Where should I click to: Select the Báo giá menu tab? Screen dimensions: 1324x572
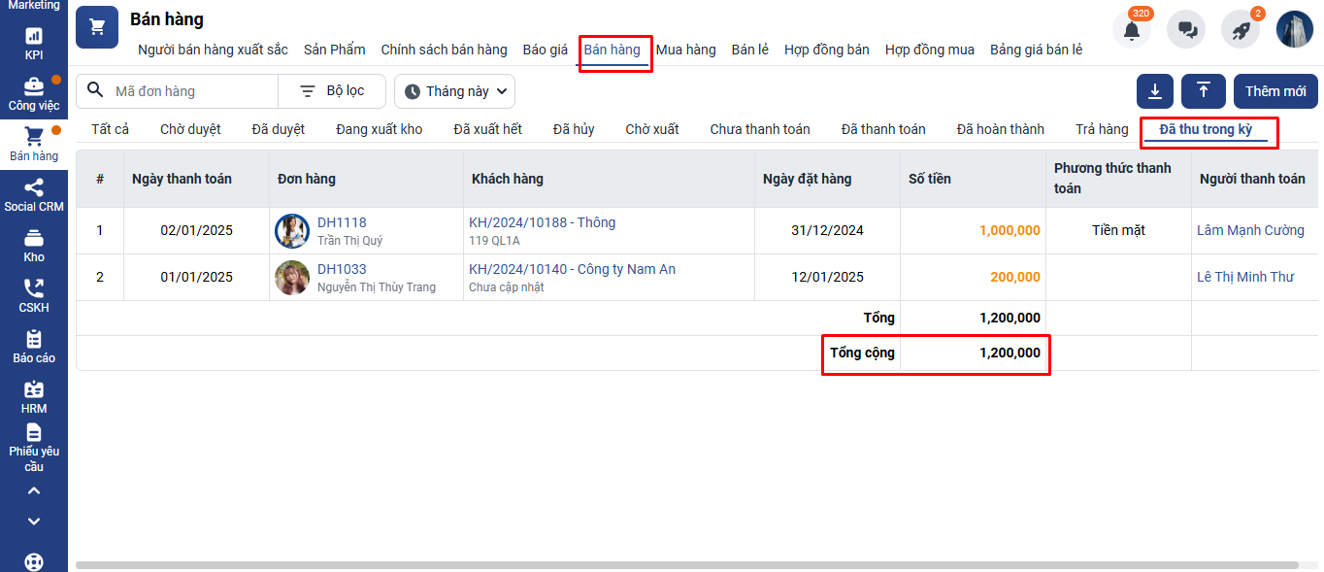[545, 50]
